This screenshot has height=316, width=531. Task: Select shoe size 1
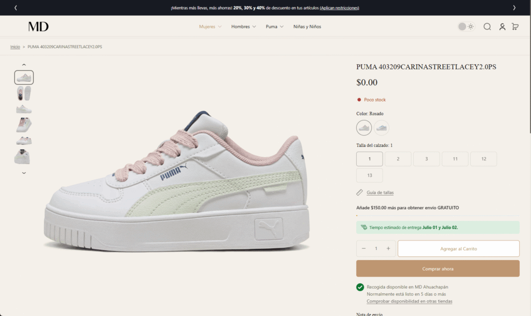tap(369, 159)
